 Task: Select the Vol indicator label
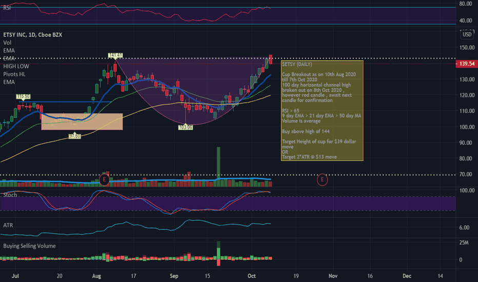click(x=7, y=43)
